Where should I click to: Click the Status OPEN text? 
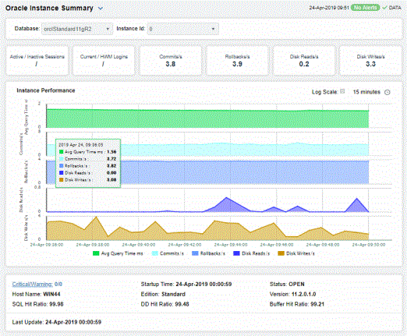[x=287, y=285]
